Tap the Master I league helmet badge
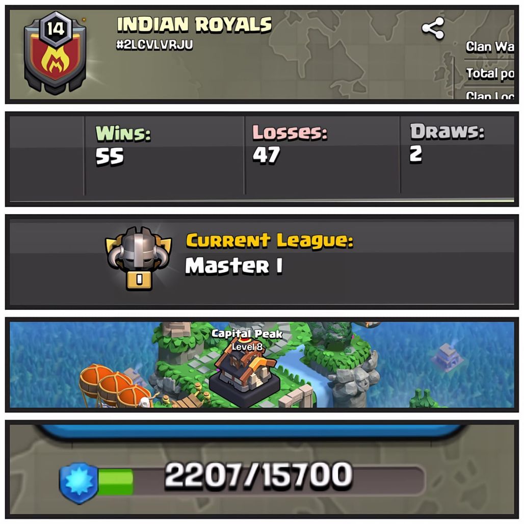The width and height of the screenshot is (524, 524). pos(138,257)
